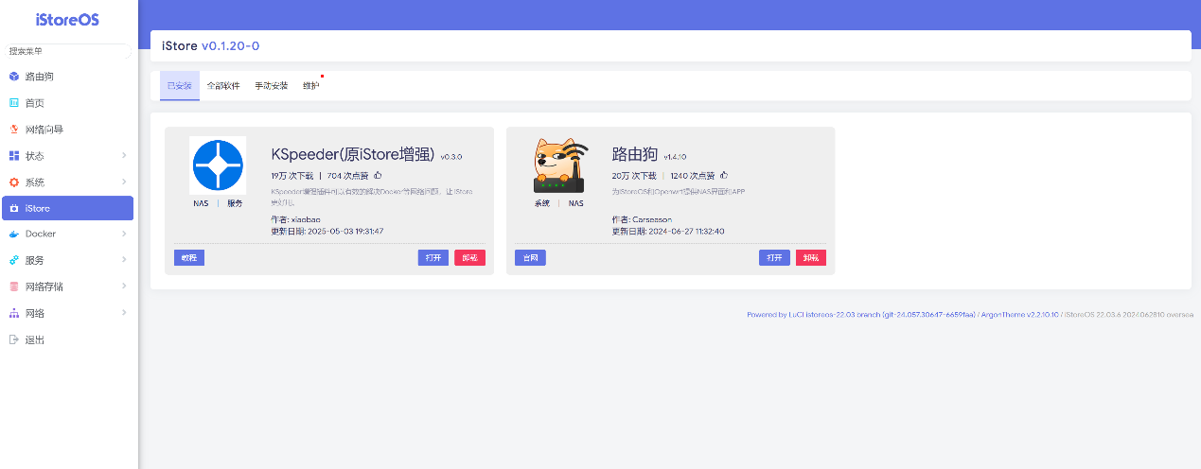This screenshot has height=469, width=1201.
Task: Click the 2024-06-27 11:32:40 update date
Action: coord(686,231)
